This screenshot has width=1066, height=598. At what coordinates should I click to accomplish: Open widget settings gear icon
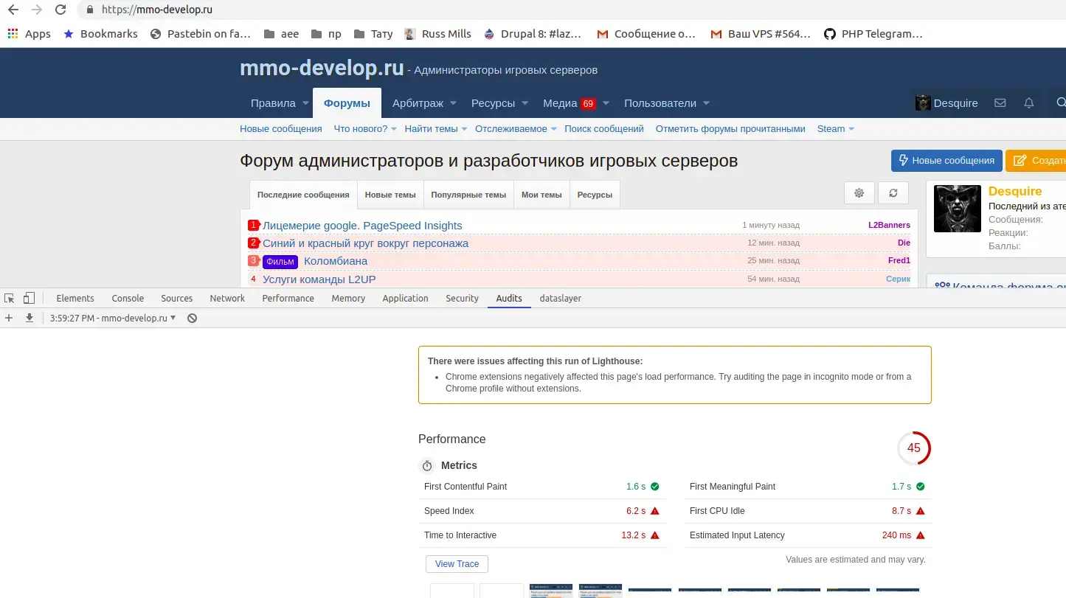[859, 193]
